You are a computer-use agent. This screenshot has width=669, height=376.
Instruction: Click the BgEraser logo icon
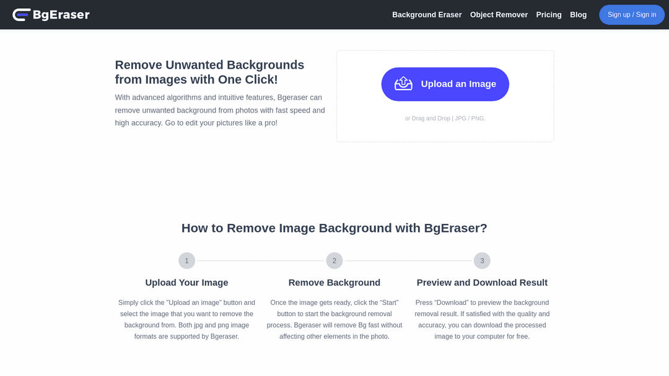click(x=21, y=14)
